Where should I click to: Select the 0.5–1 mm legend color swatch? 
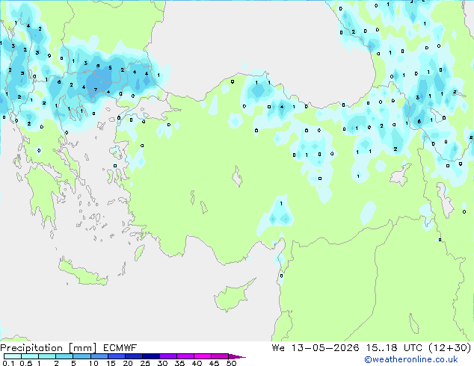point(30,356)
